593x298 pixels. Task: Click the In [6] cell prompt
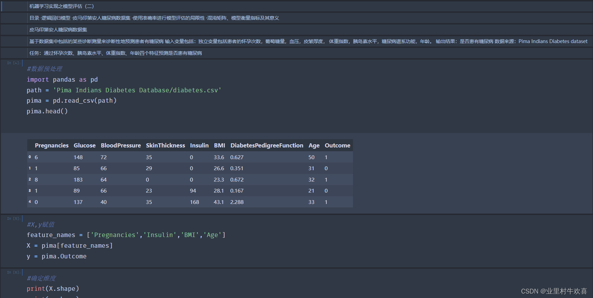(x=13, y=273)
